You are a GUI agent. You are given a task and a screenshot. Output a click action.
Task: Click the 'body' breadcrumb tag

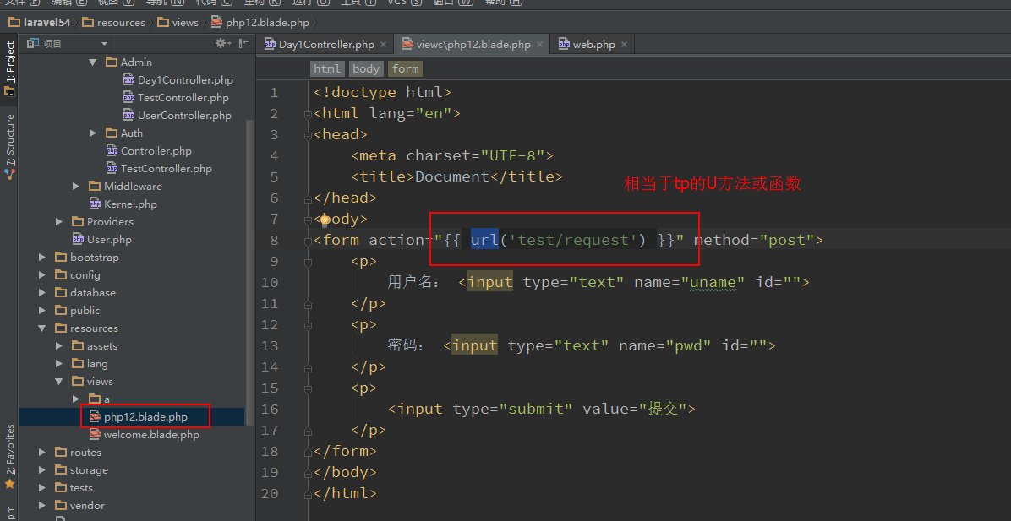click(366, 69)
